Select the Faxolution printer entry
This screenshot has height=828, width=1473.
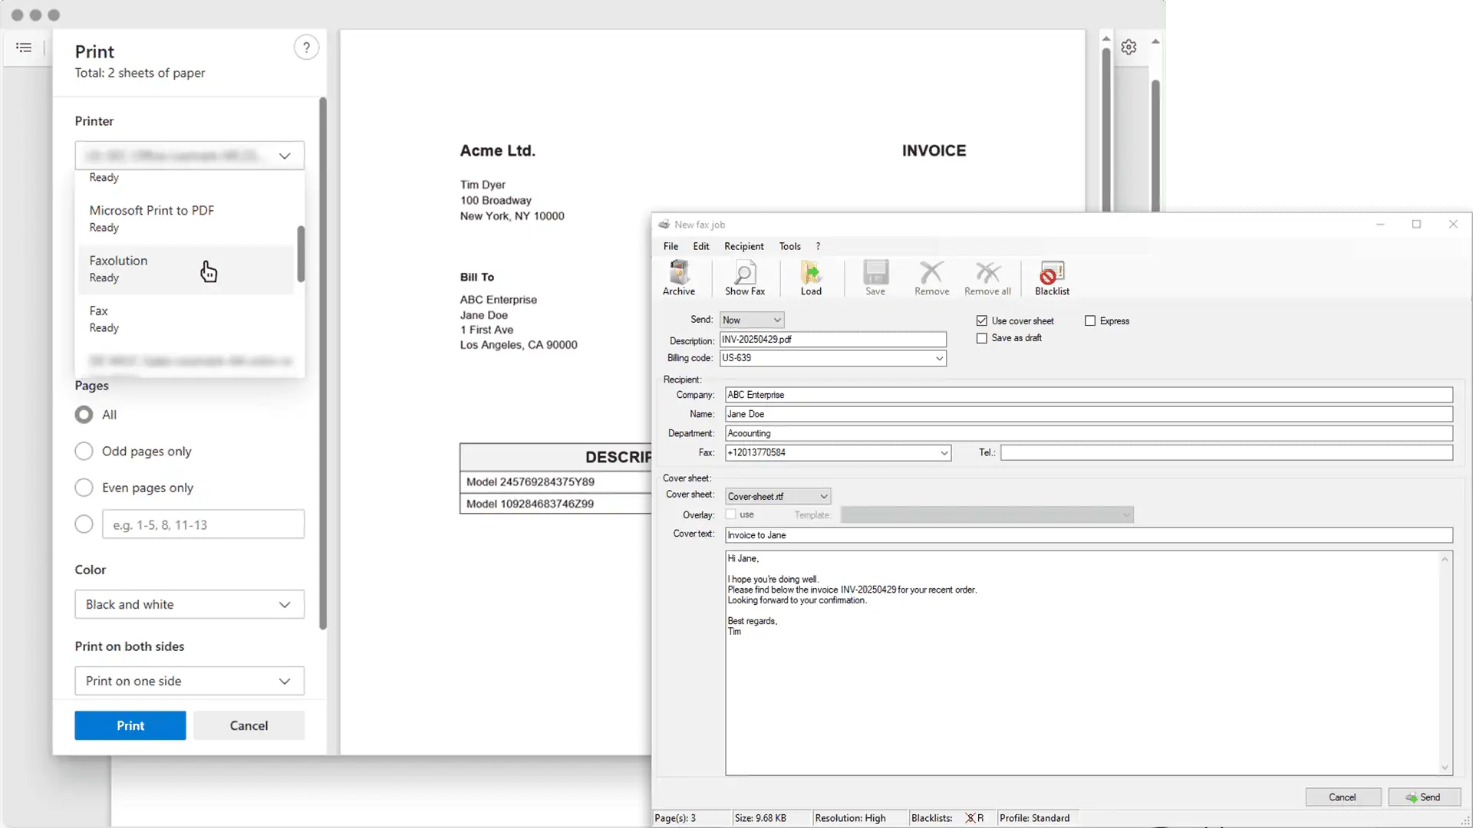[x=185, y=269]
